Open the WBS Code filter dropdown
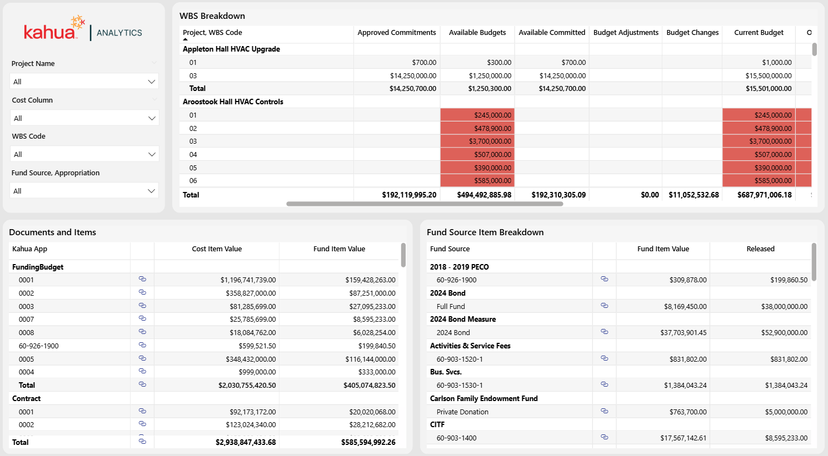 pyautogui.click(x=84, y=154)
